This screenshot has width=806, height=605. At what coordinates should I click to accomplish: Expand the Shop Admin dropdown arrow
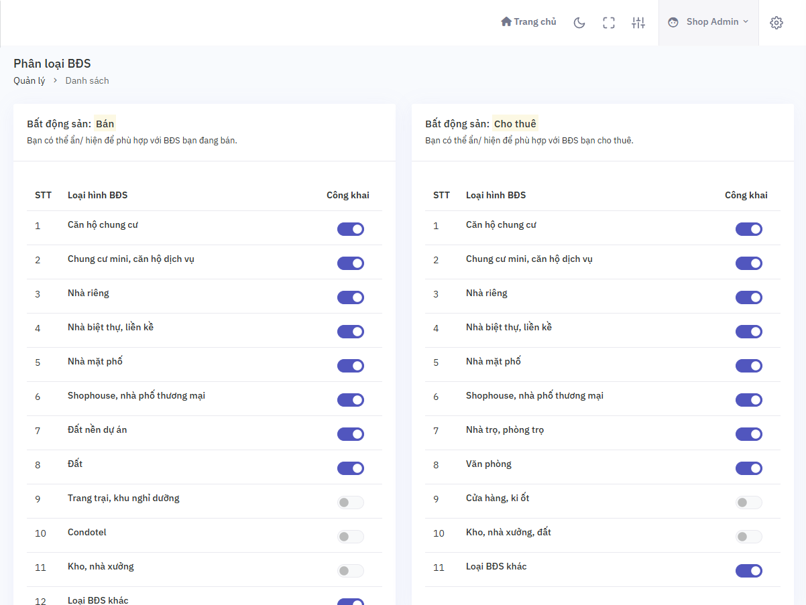pyautogui.click(x=746, y=22)
